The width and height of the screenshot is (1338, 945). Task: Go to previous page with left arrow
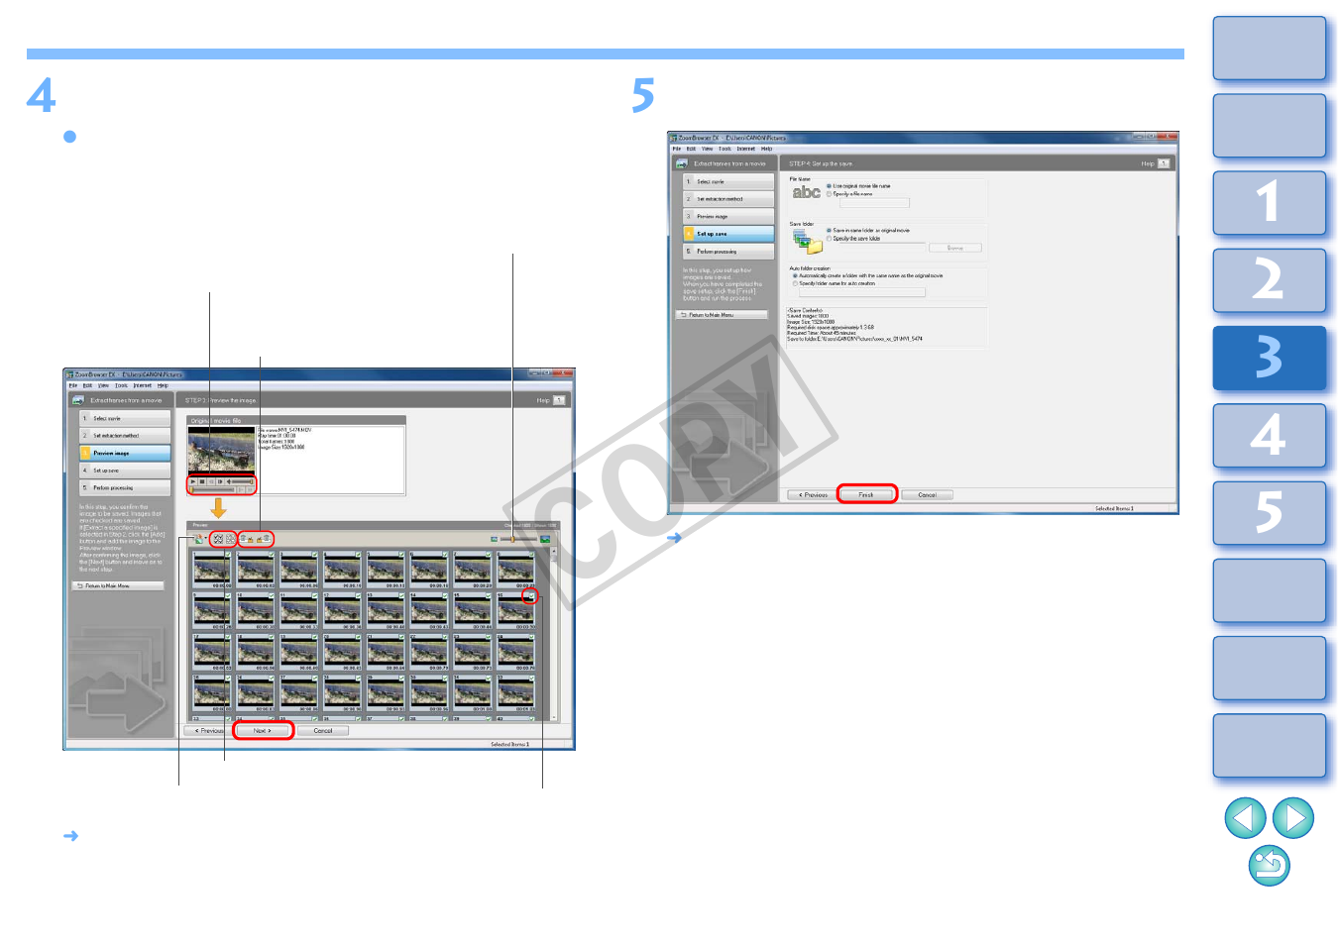click(x=1245, y=818)
